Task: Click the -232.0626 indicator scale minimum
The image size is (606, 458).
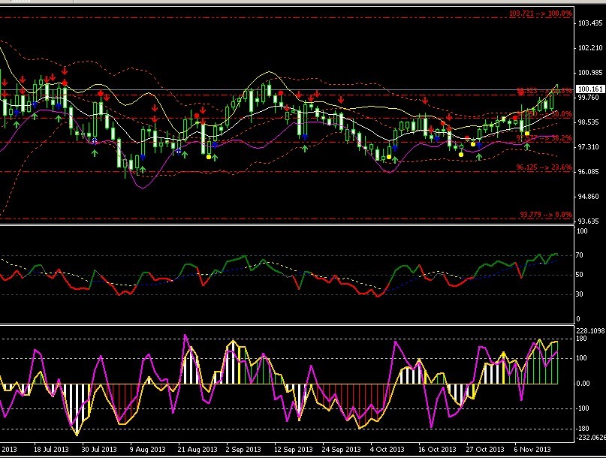Action: click(591, 438)
